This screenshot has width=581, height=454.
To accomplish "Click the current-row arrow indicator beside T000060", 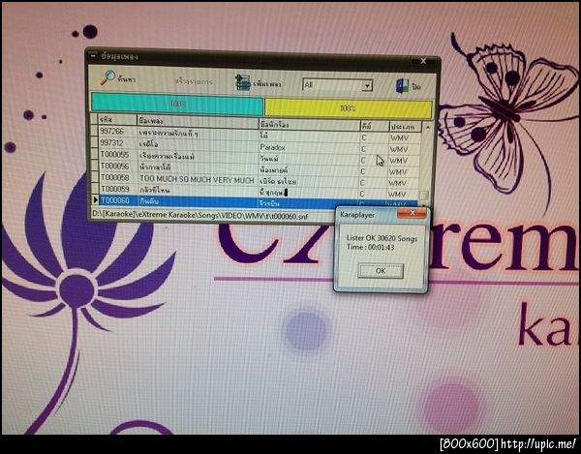I will coord(95,200).
